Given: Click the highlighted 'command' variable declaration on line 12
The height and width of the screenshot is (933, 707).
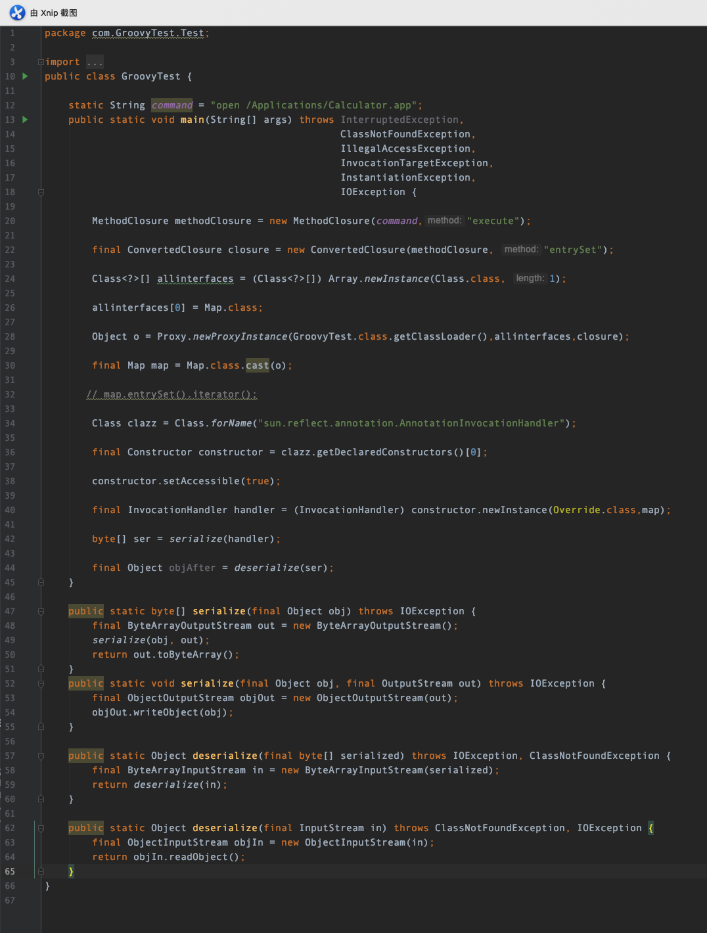Looking at the screenshot, I should [x=172, y=105].
